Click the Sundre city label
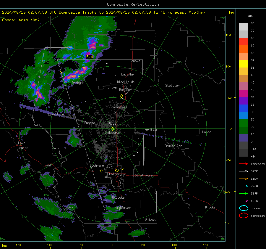This screenshot has height=249, width=266. coord(90,123)
